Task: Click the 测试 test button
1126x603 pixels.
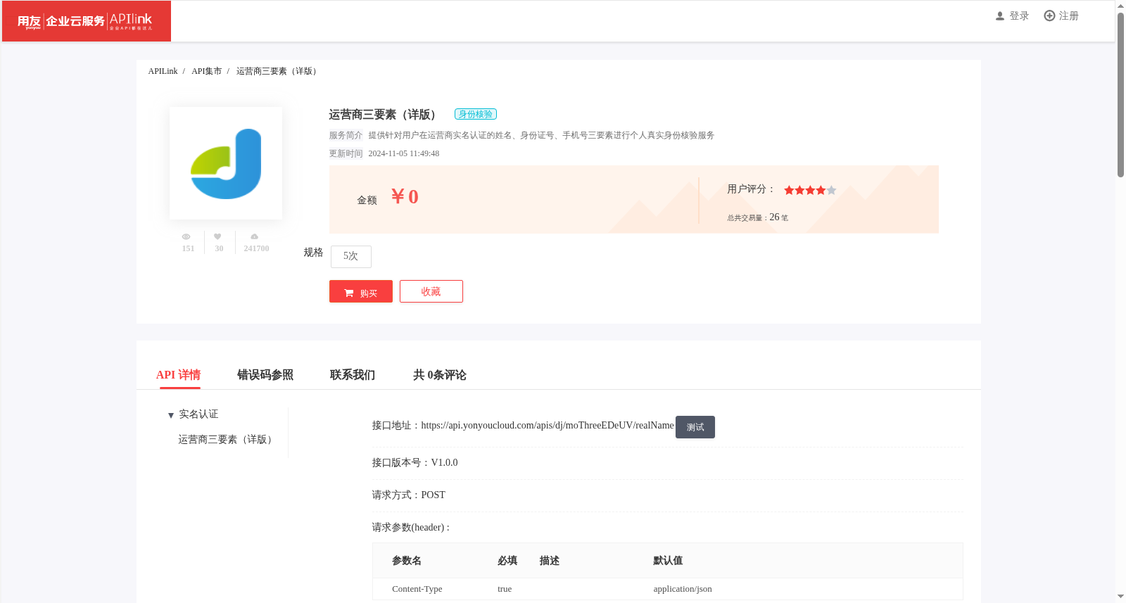Action: (695, 427)
